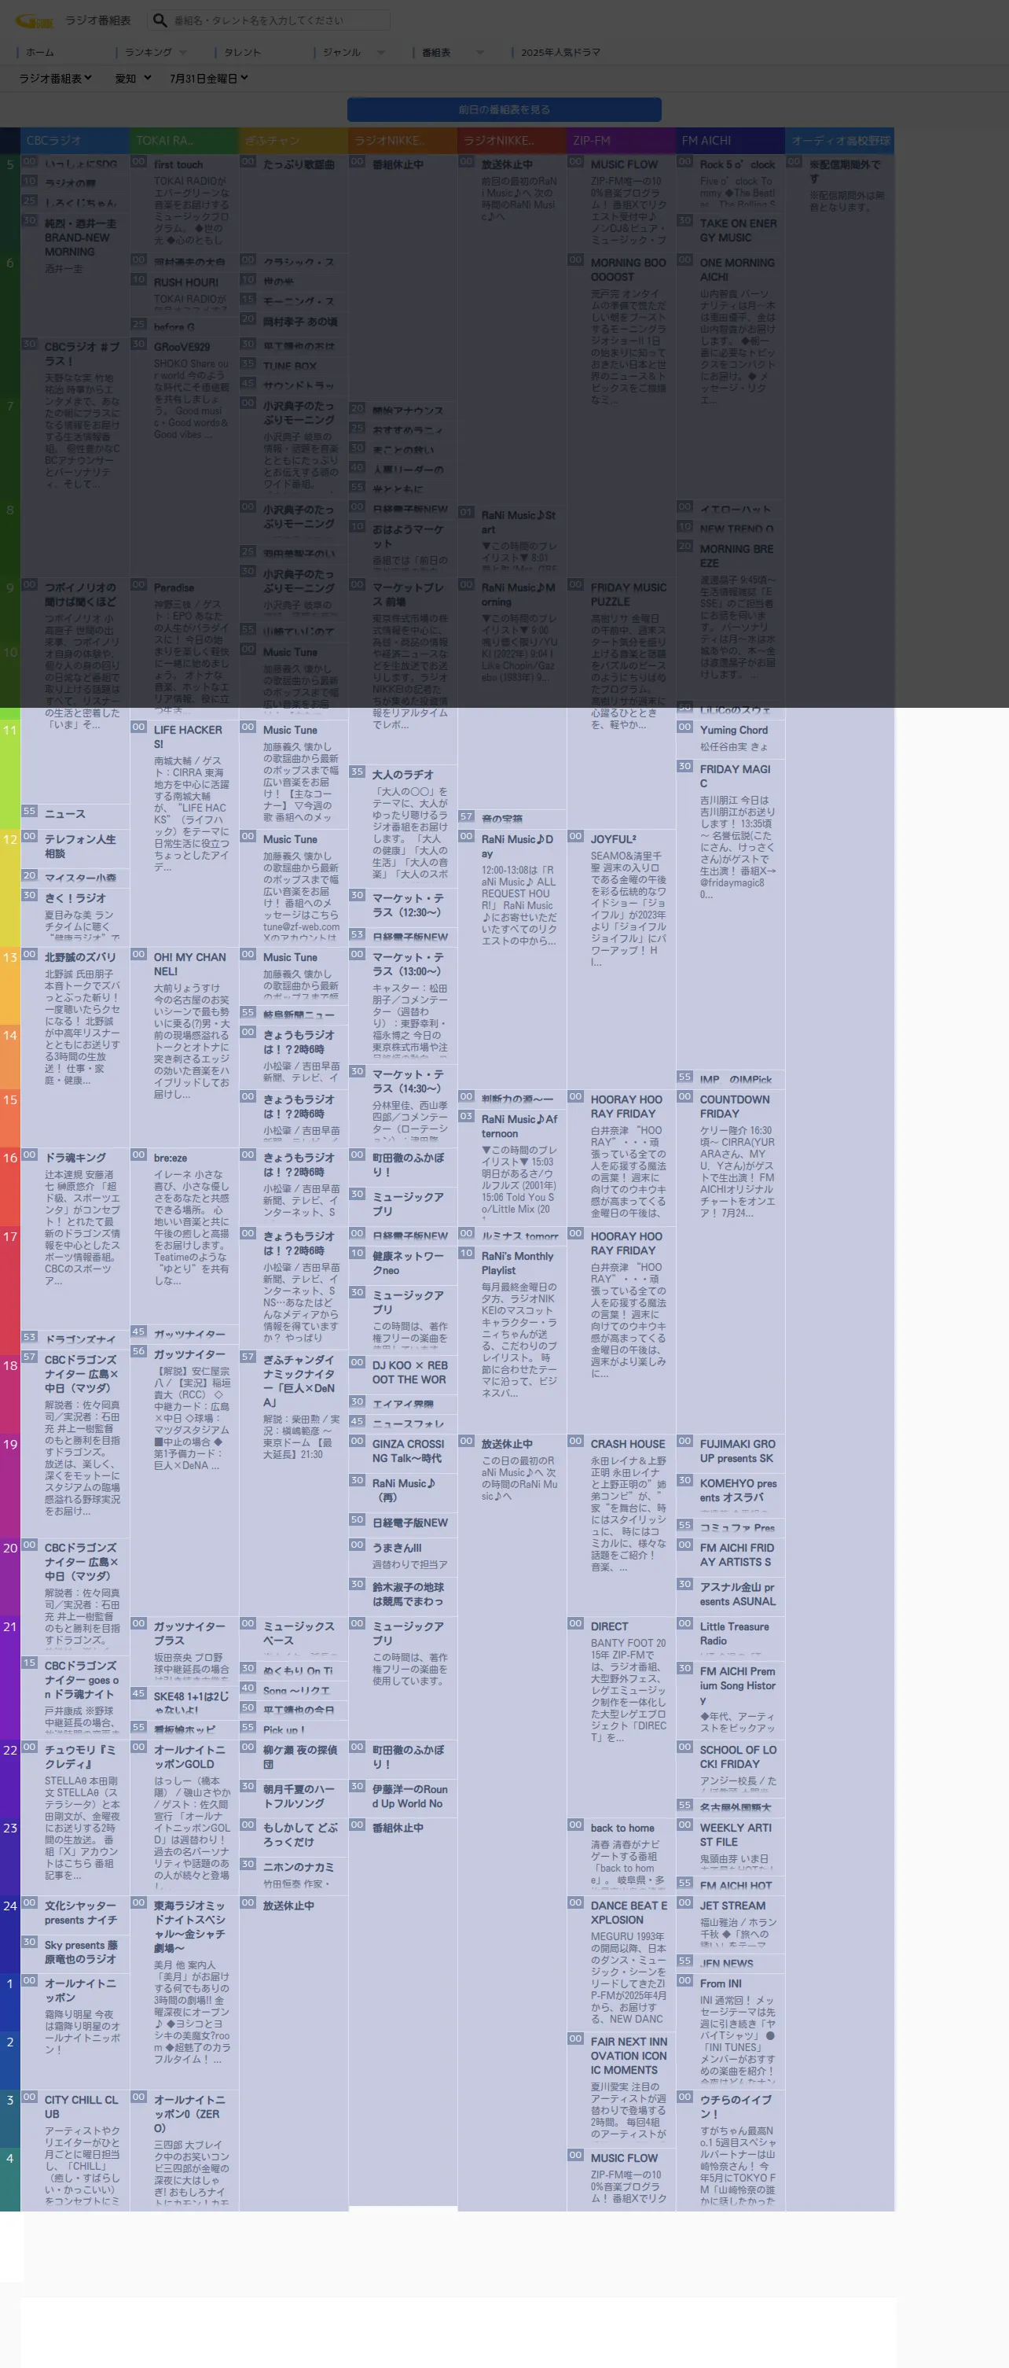Open the 東海ラジオミッドナイトスペシャル program
The image size is (1009, 2368).
pos(189,1926)
